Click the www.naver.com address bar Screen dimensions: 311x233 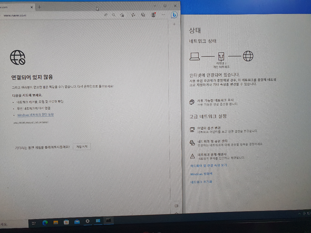pos(46,15)
